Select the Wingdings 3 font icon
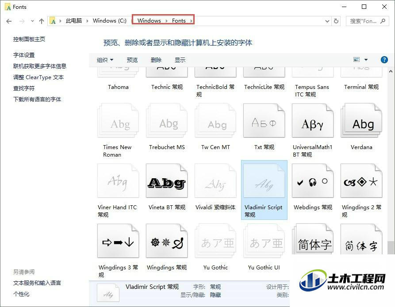This screenshot has height=307, width=395. 118,241
